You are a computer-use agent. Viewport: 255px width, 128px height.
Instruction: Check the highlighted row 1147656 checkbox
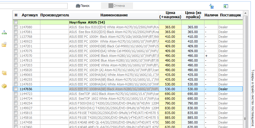point(16,89)
